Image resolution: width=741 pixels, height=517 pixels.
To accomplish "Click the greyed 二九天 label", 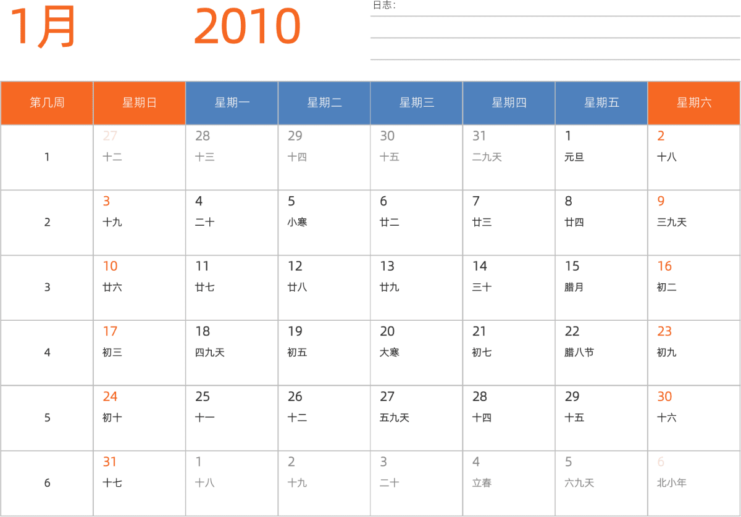I will 487,157.
